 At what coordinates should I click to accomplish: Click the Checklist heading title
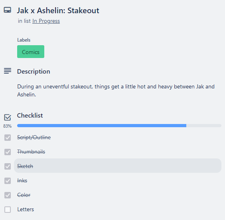(30, 115)
